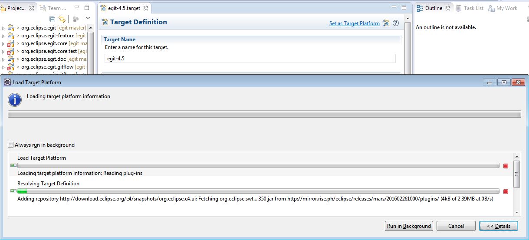
Task: Click the greyed filter icon in Project Explorer toolbar
Action: tap(76, 19)
